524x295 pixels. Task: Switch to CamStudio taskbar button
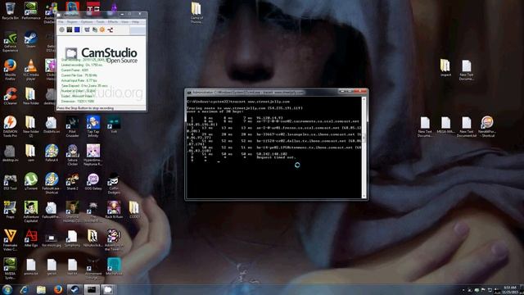click(x=108, y=289)
